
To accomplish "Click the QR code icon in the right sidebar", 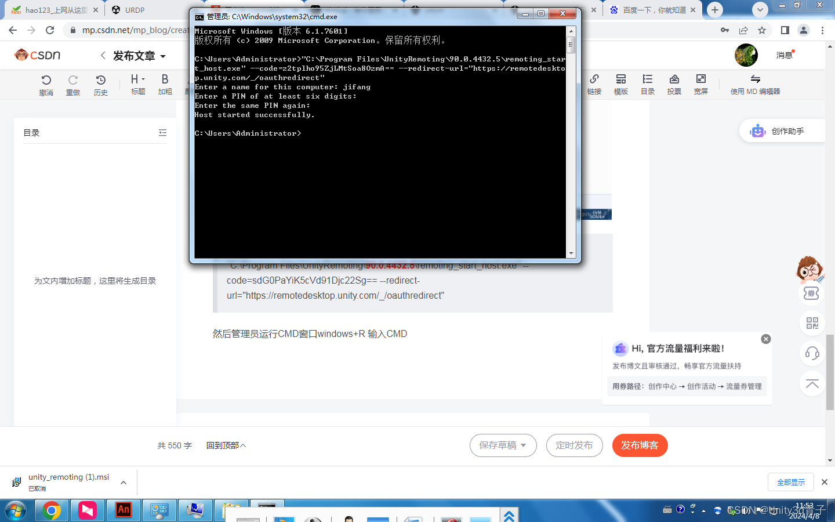I will [812, 323].
